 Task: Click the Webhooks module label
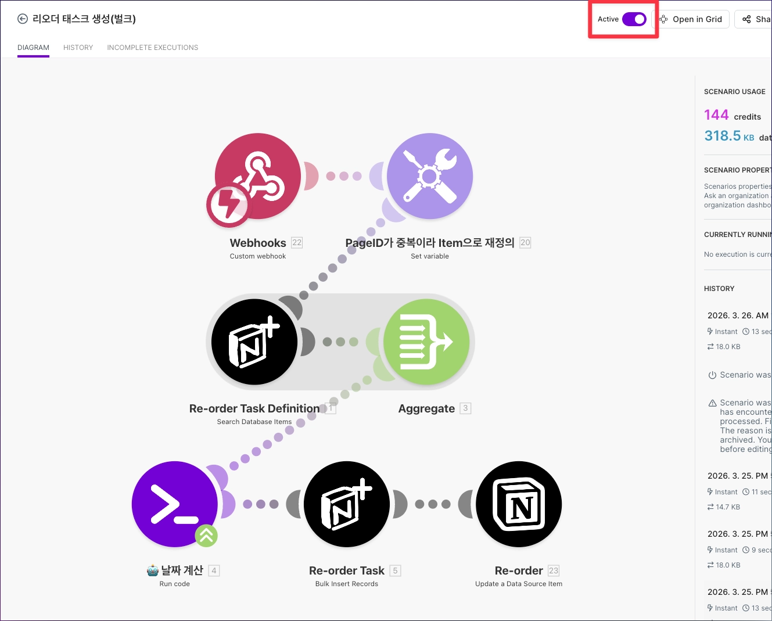click(x=258, y=243)
